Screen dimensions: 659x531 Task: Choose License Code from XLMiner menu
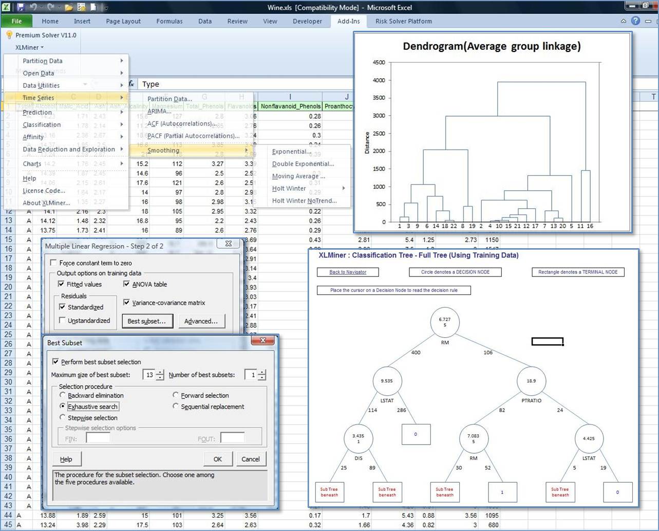pos(66,190)
